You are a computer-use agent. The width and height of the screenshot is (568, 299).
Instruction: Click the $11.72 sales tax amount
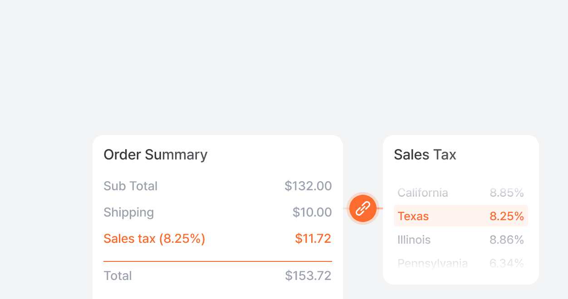point(313,239)
